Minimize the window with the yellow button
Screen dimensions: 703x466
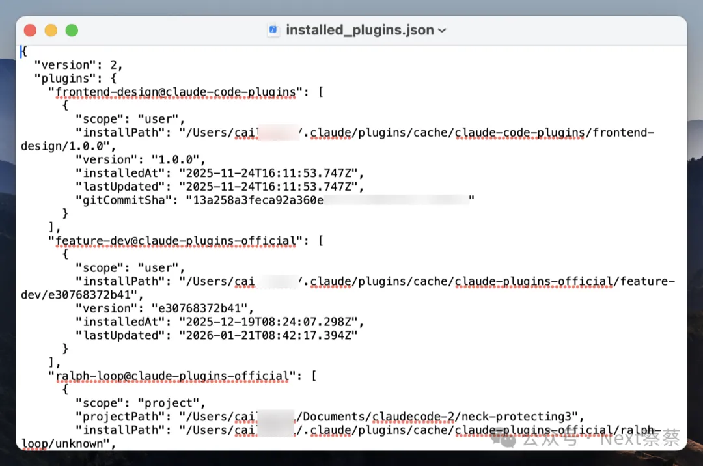tap(51, 31)
